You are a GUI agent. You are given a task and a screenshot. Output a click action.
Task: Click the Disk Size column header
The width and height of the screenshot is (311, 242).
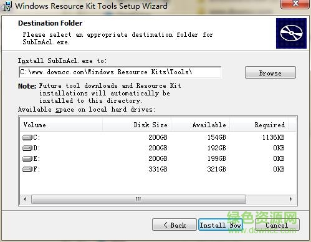[136, 125]
